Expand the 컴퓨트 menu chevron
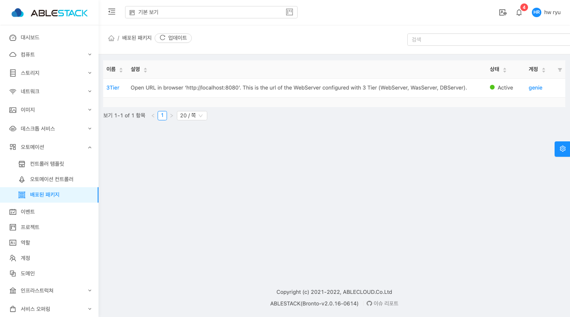This screenshot has height=317, width=570. click(90, 55)
